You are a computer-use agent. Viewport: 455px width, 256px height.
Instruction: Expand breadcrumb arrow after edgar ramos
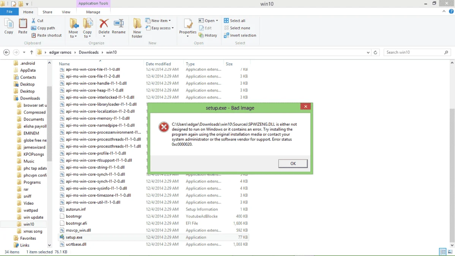pos(75,52)
